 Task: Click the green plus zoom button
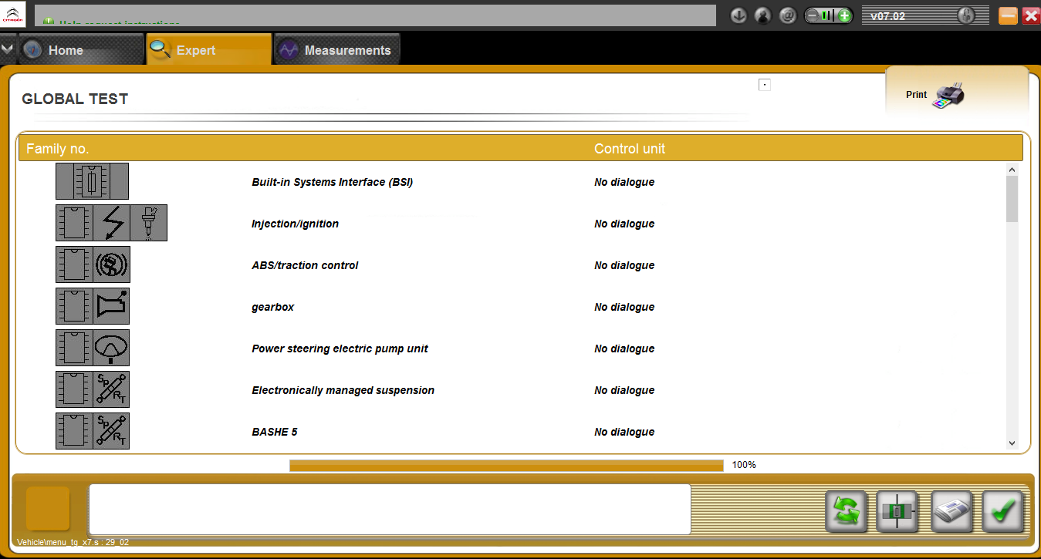(x=844, y=15)
